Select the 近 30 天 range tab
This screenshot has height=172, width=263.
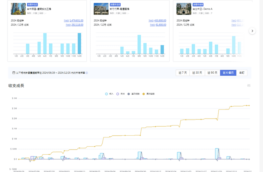coord(197,73)
